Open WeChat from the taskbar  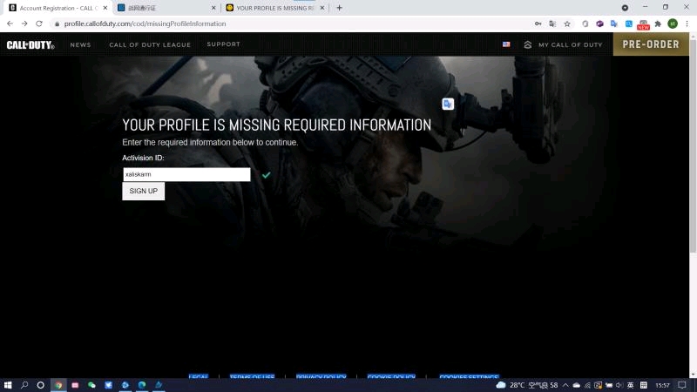pyautogui.click(x=91, y=385)
